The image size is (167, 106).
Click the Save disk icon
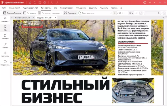pos(40,3)
